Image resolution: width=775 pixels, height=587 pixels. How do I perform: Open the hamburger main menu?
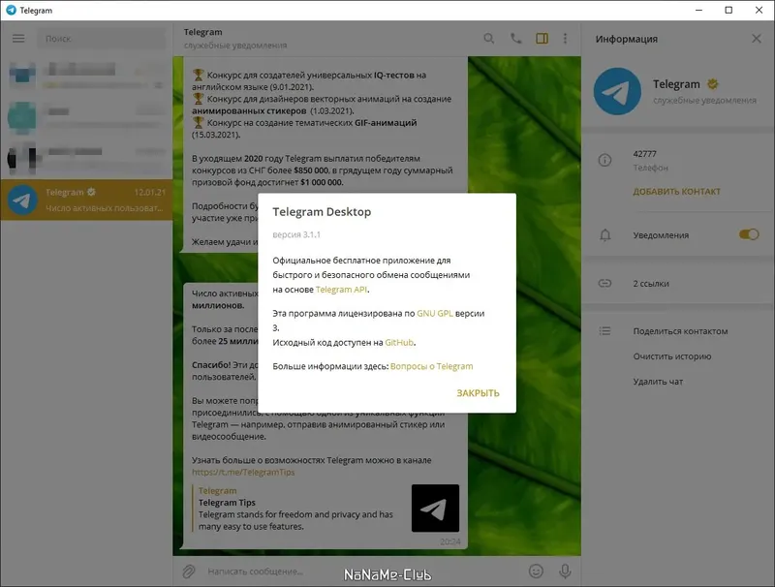[x=18, y=39]
